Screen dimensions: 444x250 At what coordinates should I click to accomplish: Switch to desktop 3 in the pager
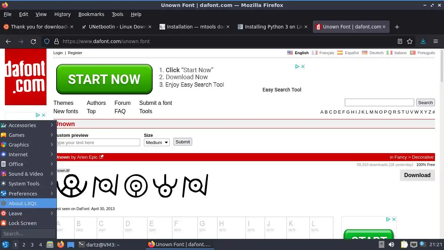click(32, 244)
